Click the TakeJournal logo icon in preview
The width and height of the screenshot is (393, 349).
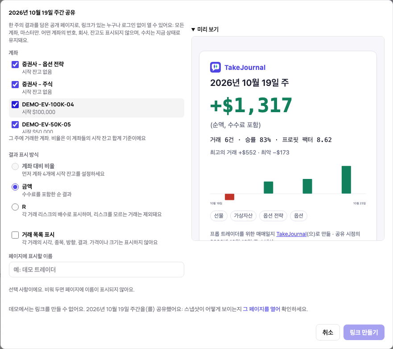215,67
